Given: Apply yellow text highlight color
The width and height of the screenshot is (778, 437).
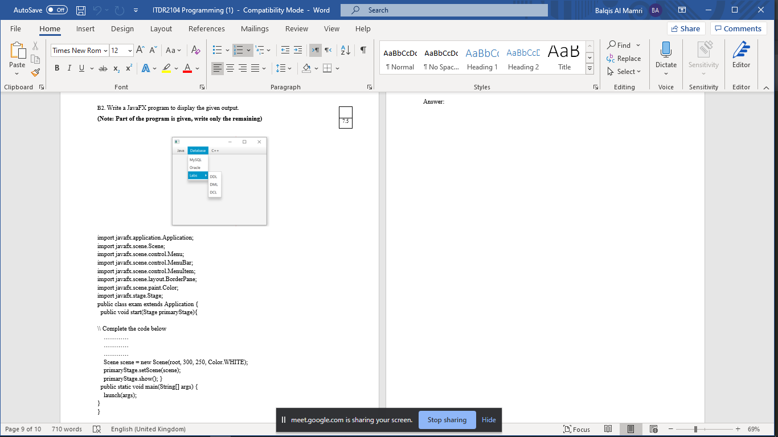Looking at the screenshot, I should 166,68.
